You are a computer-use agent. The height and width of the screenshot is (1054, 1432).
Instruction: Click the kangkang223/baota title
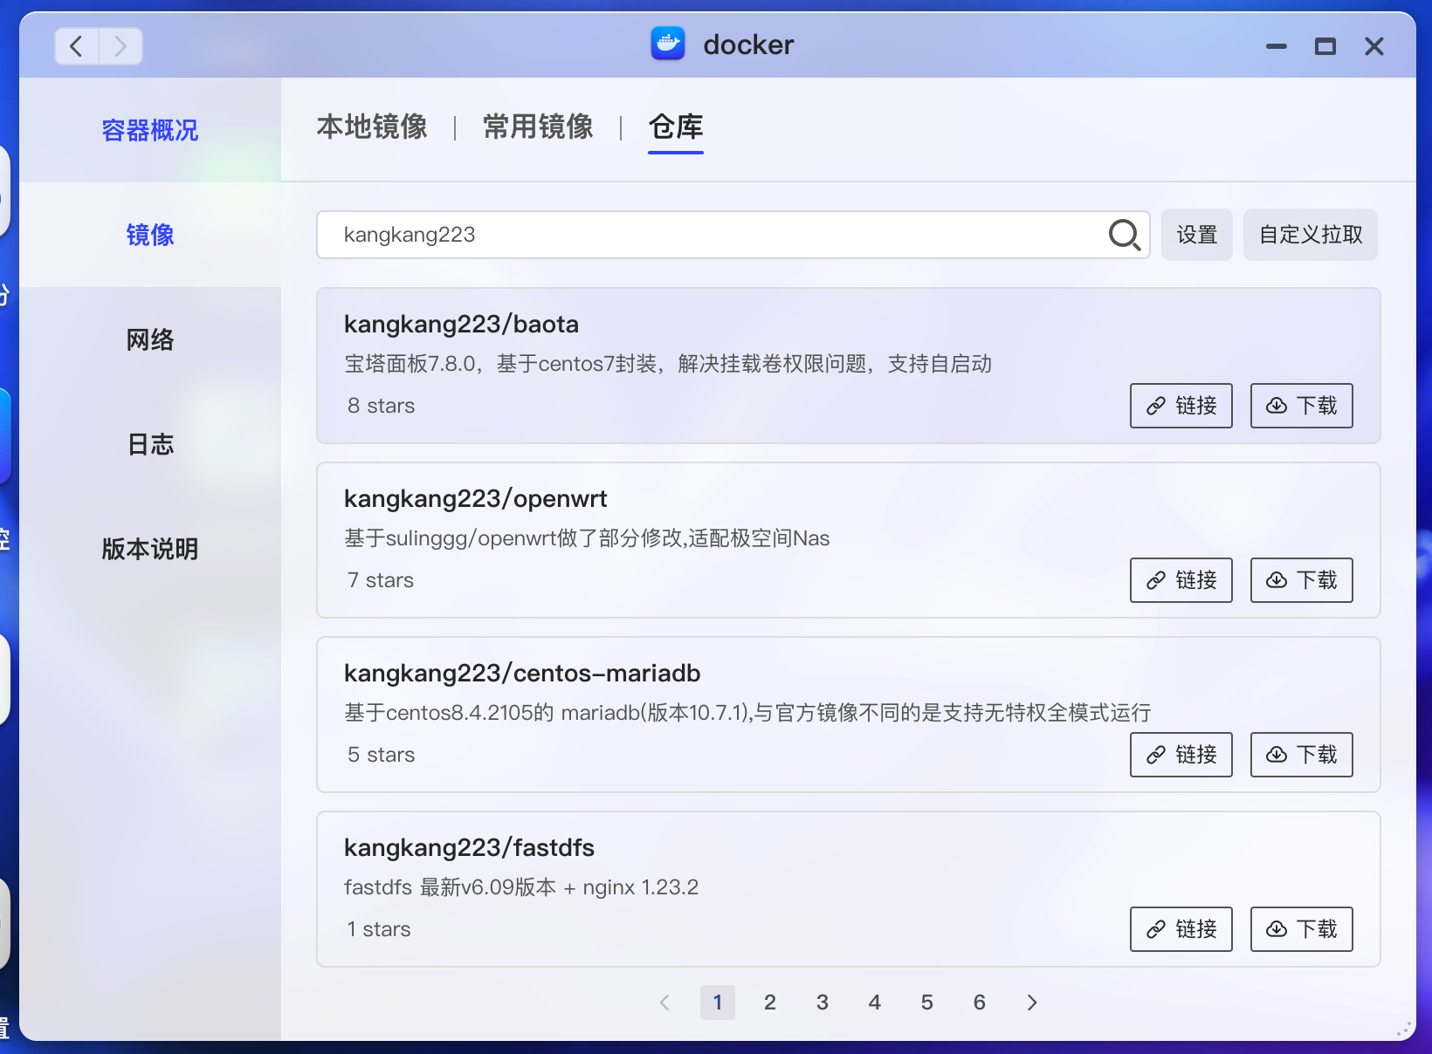pyautogui.click(x=461, y=325)
